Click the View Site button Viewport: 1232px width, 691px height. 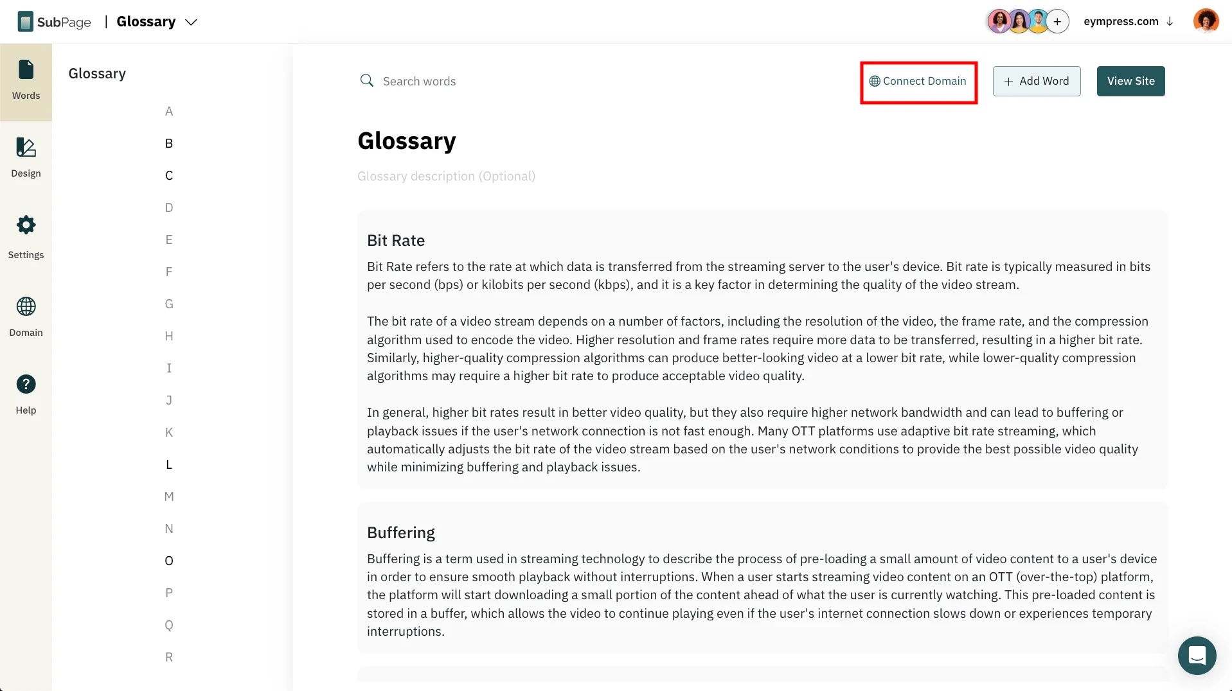point(1130,81)
